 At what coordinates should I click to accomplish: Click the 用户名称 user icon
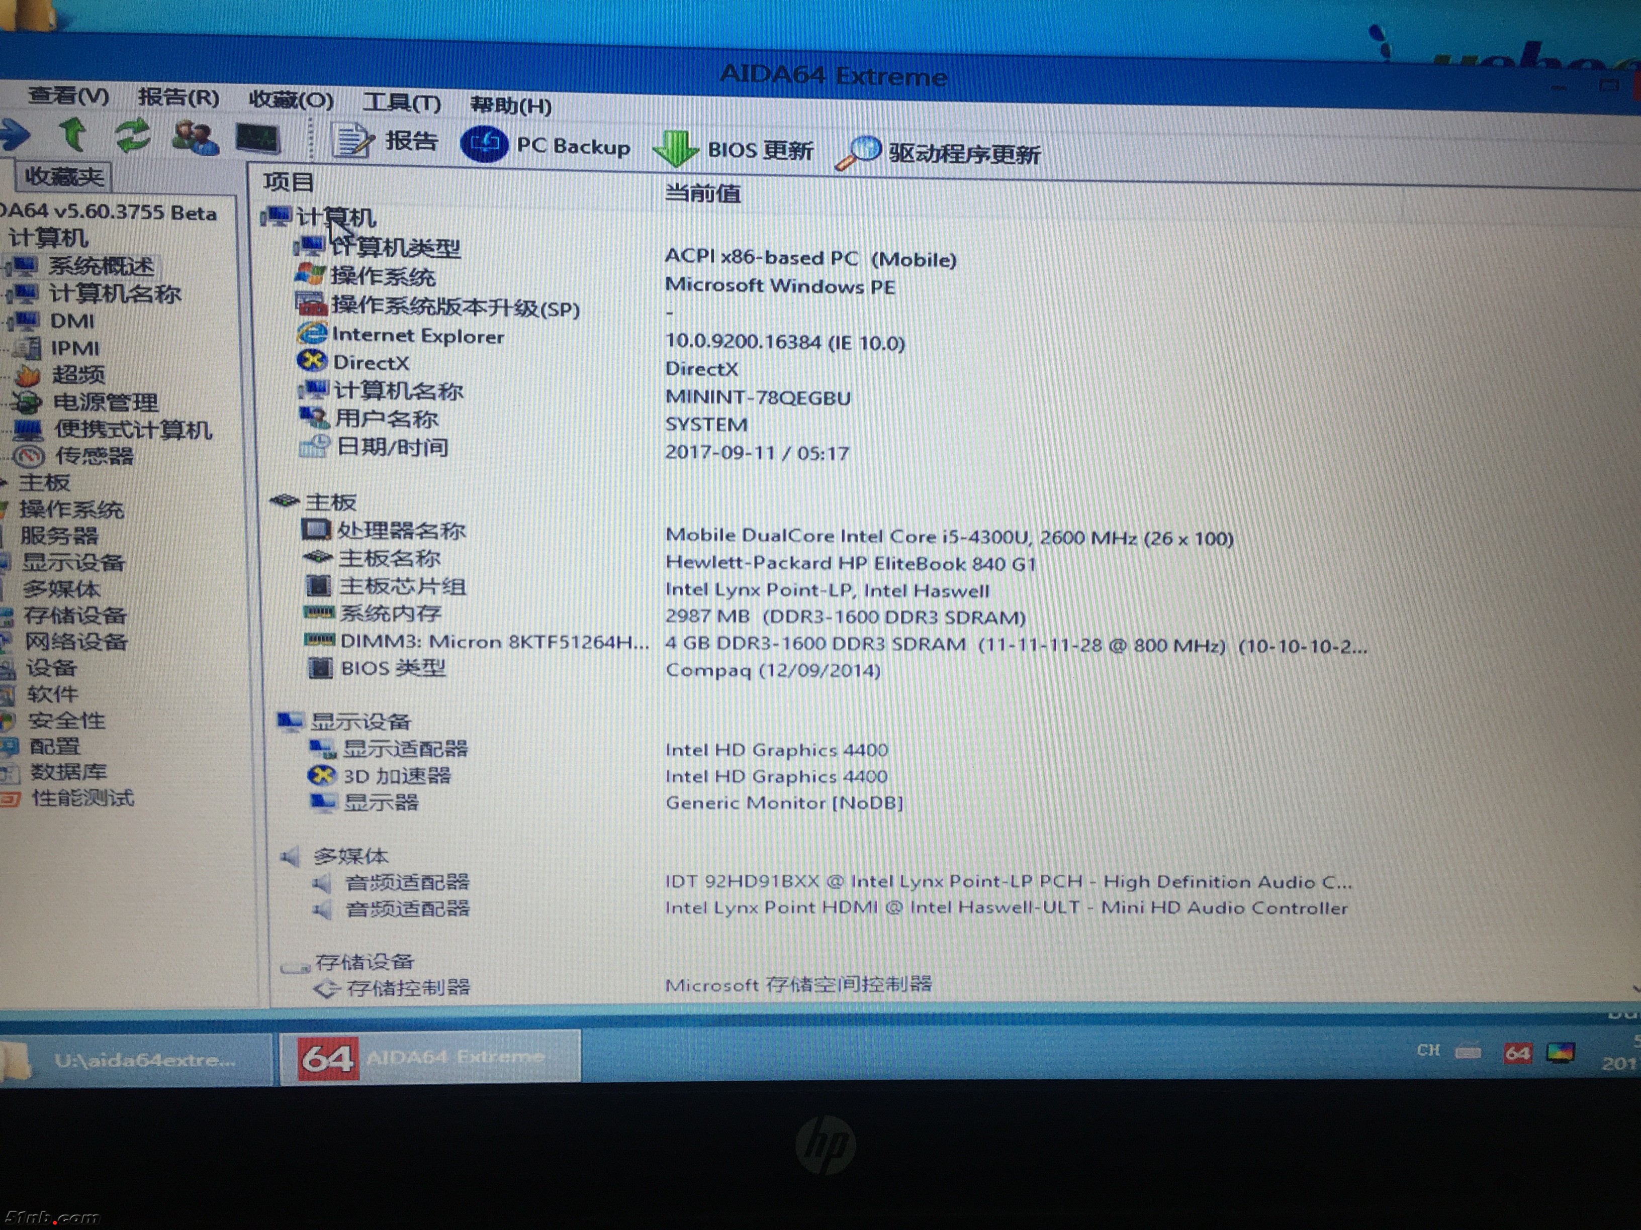click(314, 418)
